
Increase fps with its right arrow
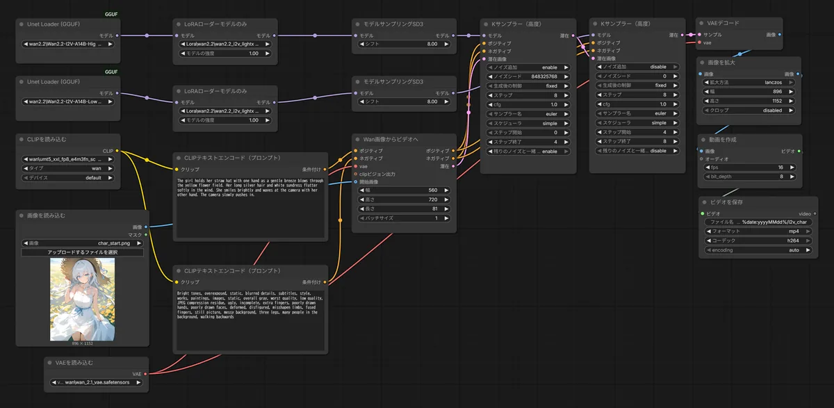point(793,168)
